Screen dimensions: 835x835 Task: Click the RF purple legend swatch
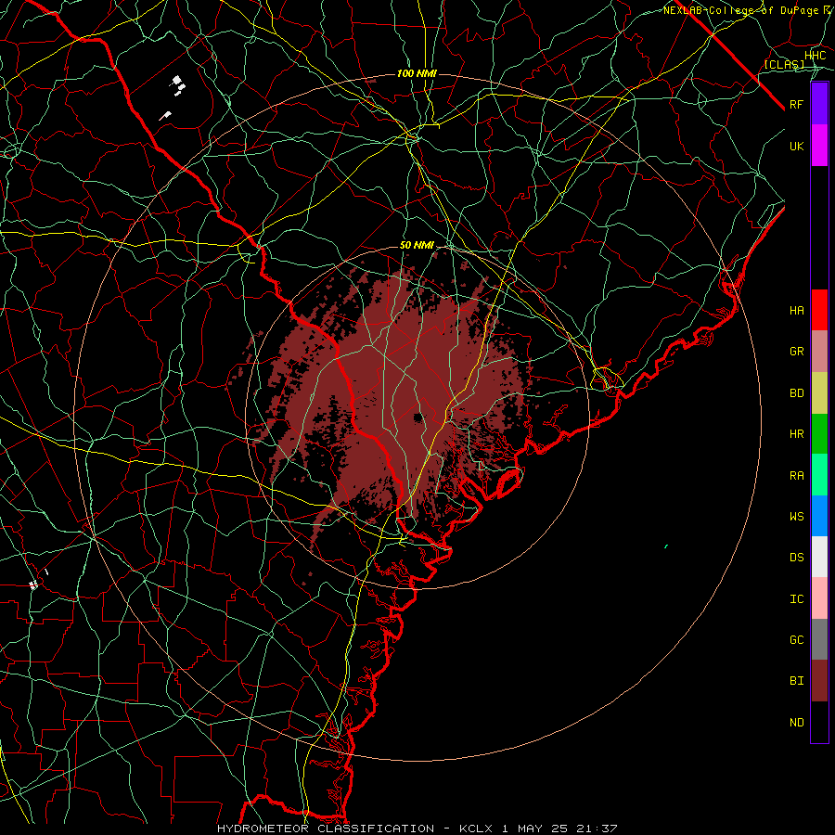(819, 104)
